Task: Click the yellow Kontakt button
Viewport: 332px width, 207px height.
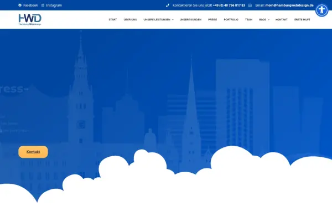Action: 33,152
